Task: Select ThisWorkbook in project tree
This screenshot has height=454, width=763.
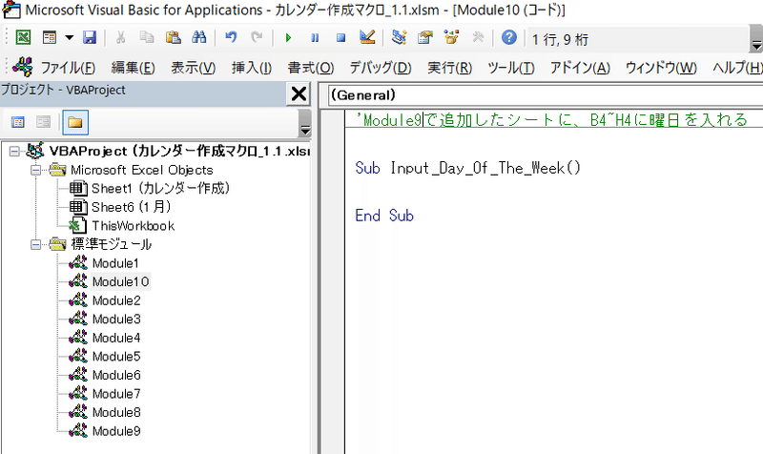Action: pos(134,226)
